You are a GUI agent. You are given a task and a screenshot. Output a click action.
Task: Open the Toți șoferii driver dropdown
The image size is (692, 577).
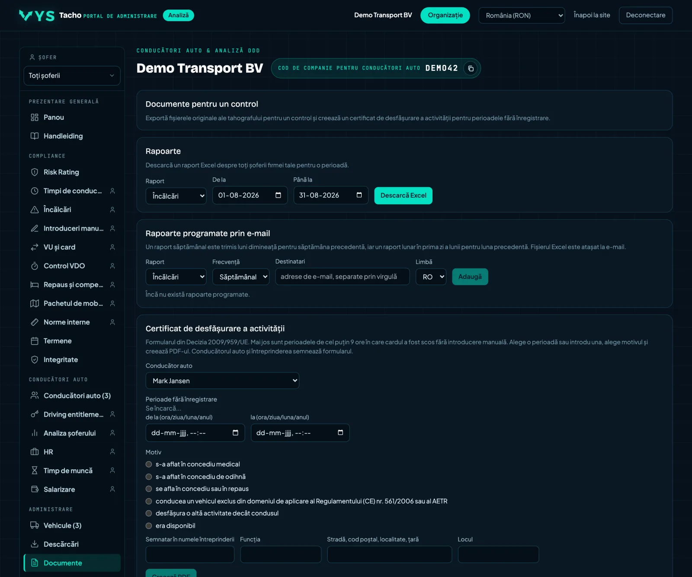72,76
